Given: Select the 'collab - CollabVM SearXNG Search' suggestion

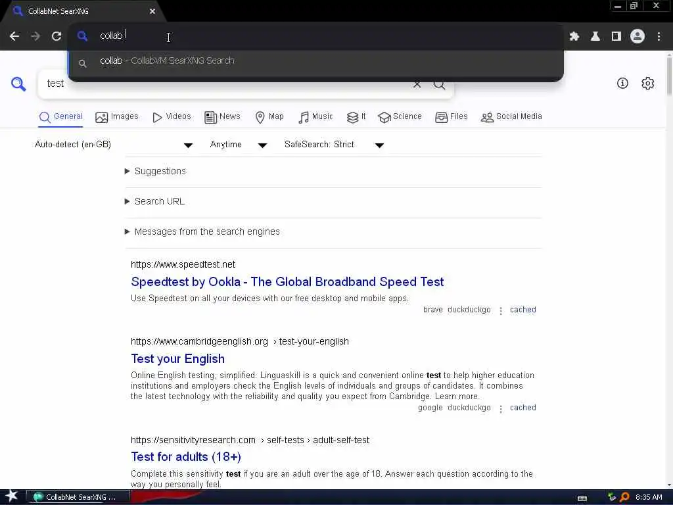Looking at the screenshot, I should coord(315,61).
